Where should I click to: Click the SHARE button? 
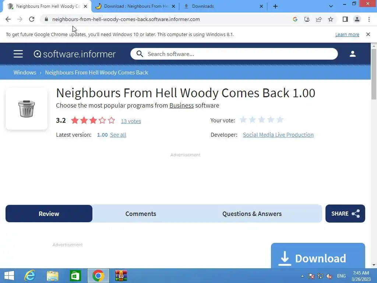[x=345, y=214]
